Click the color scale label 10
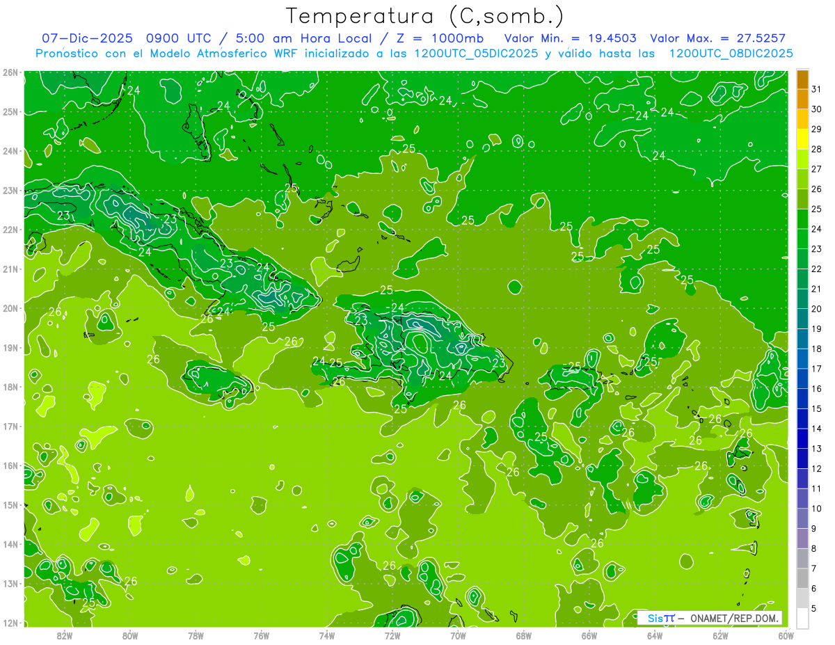The width and height of the screenshot is (835, 645). click(x=816, y=508)
